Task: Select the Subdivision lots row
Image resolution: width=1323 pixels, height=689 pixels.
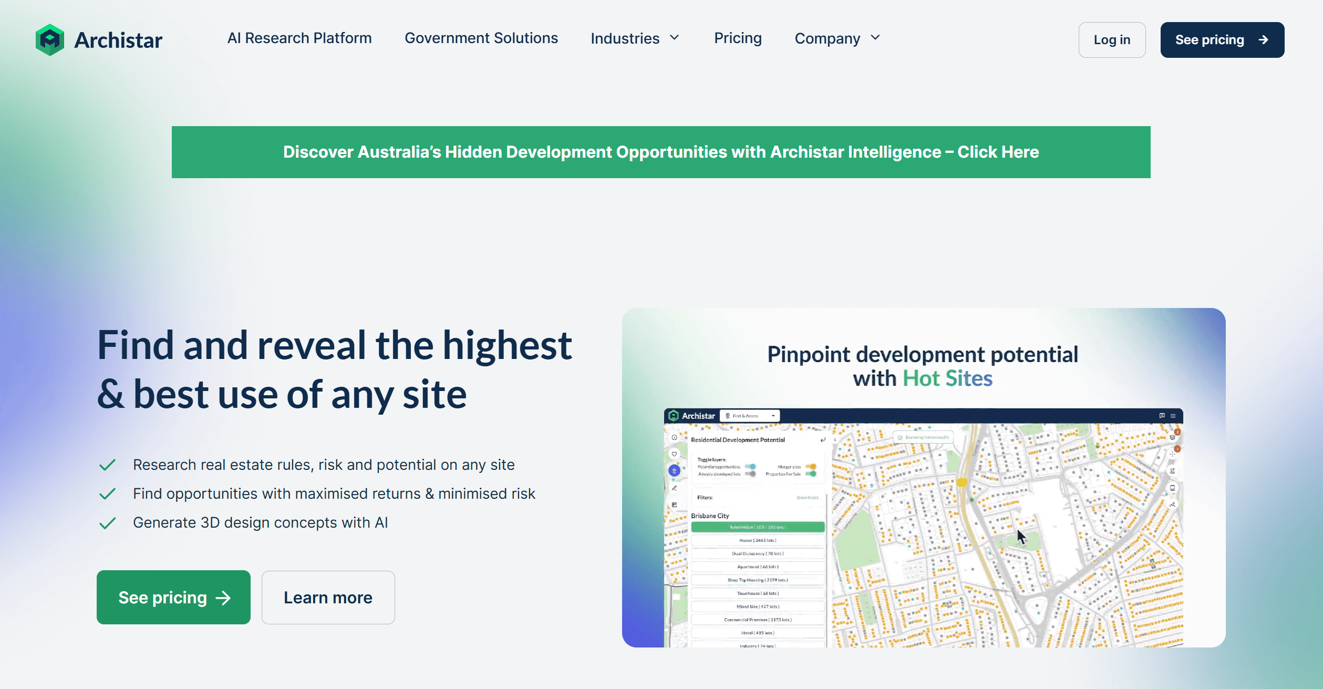Action: click(758, 527)
